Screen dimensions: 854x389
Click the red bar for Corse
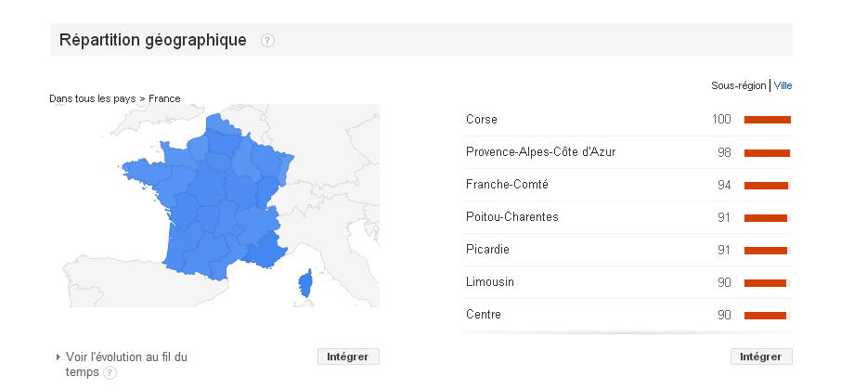(x=768, y=120)
